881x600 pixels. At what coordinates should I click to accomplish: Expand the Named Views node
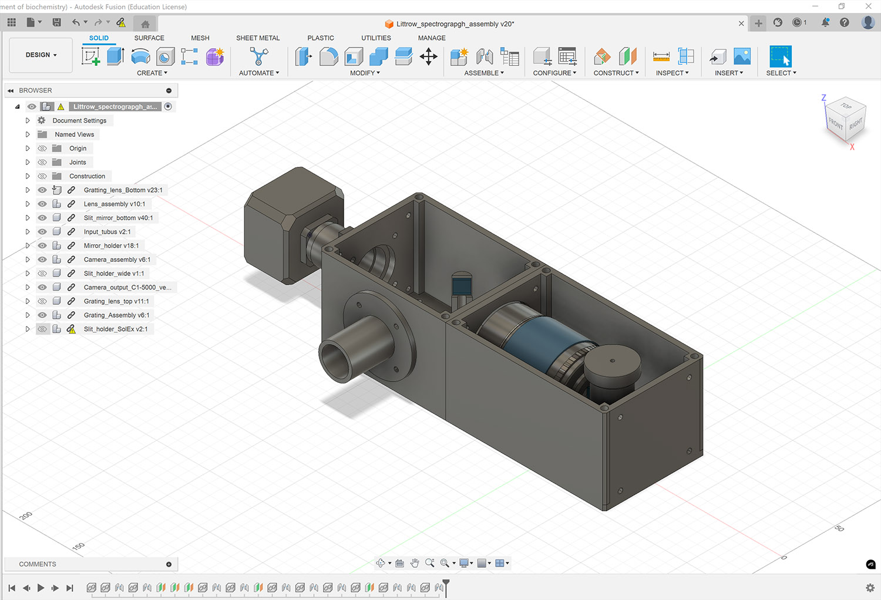[x=27, y=134]
